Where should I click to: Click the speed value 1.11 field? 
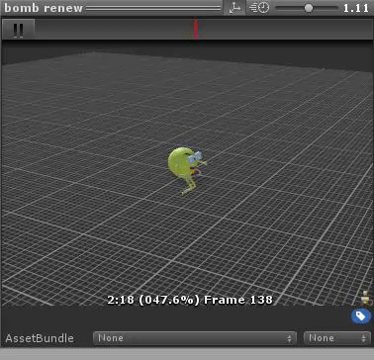click(x=356, y=8)
